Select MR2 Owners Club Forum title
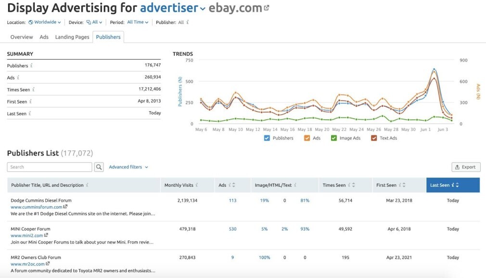The height and width of the screenshot is (278, 486). (x=36, y=257)
